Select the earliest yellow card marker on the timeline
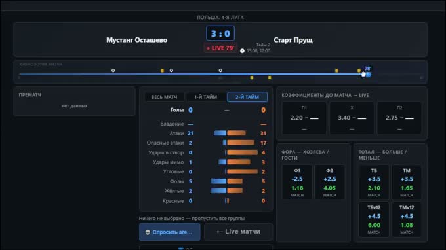The image size is (446, 250). point(162,71)
